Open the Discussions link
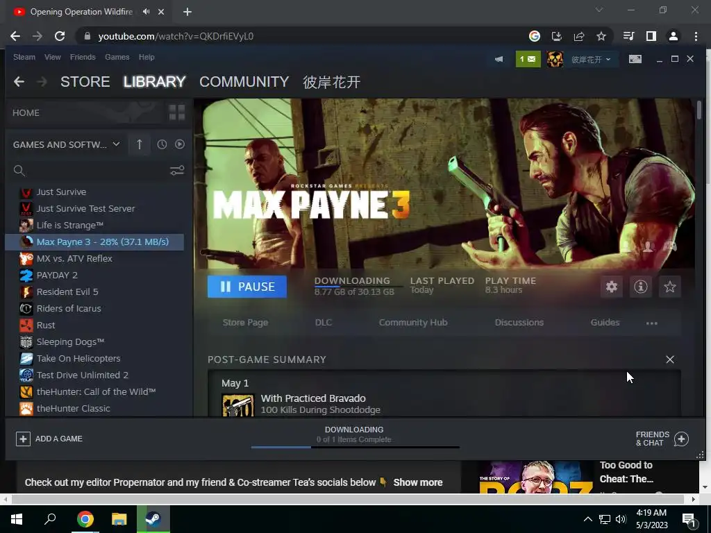Image resolution: width=711 pixels, height=533 pixels. click(x=519, y=323)
